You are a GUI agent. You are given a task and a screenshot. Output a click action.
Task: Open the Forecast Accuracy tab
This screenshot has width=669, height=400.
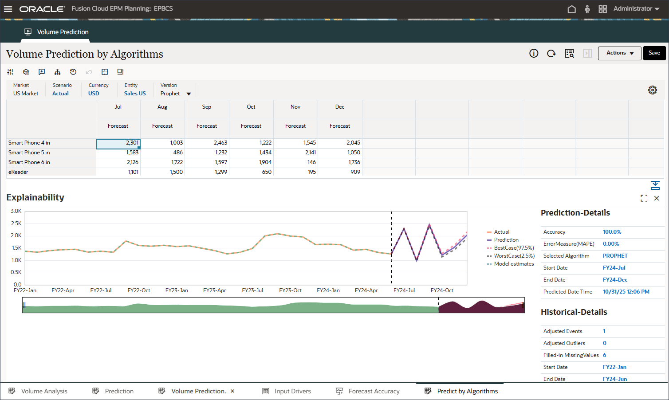tap(373, 391)
